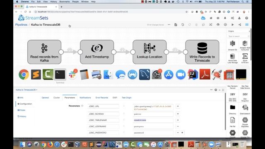
Task: Click the auto arrange shuffle icon
Action: [x=211, y=25]
